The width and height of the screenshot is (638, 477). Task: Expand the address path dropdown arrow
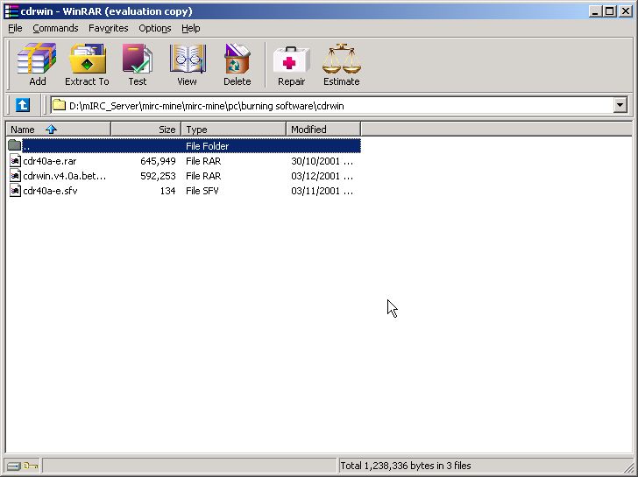pos(620,106)
